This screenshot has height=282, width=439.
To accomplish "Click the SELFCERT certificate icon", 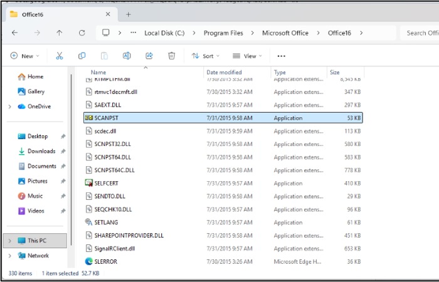I will coord(89,183).
